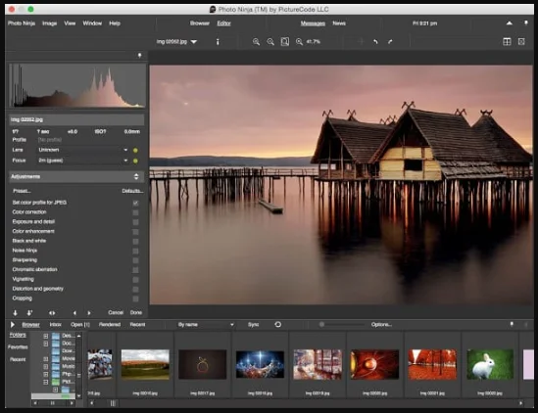Enable the Color enhancement checkbox
Image resolution: width=538 pixels, height=413 pixels.
point(135,232)
